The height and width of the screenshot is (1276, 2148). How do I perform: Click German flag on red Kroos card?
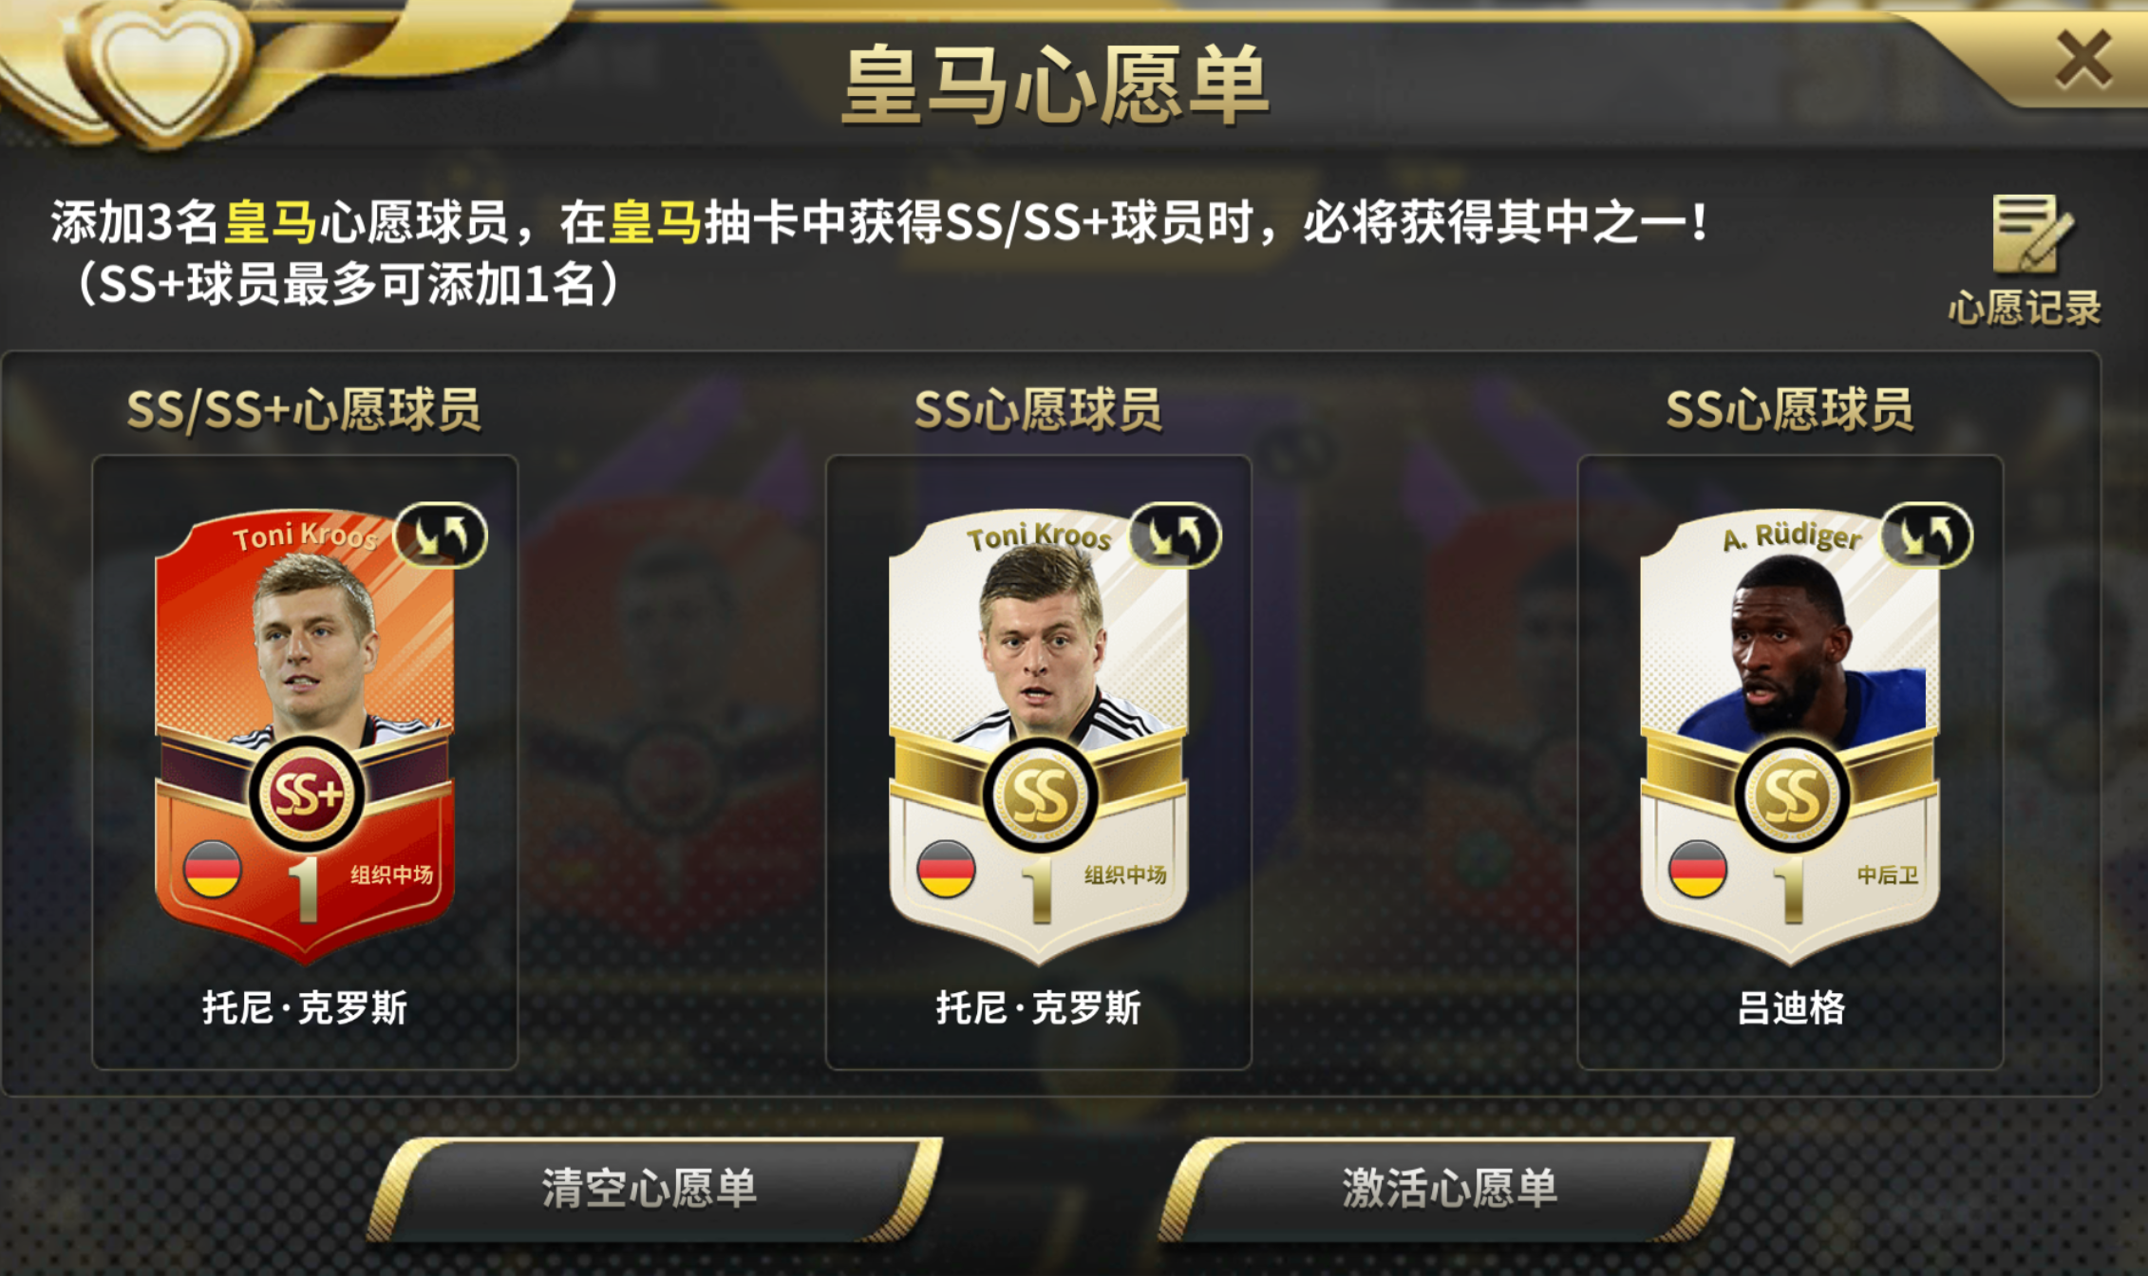pyautogui.click(x=212, y=869)
